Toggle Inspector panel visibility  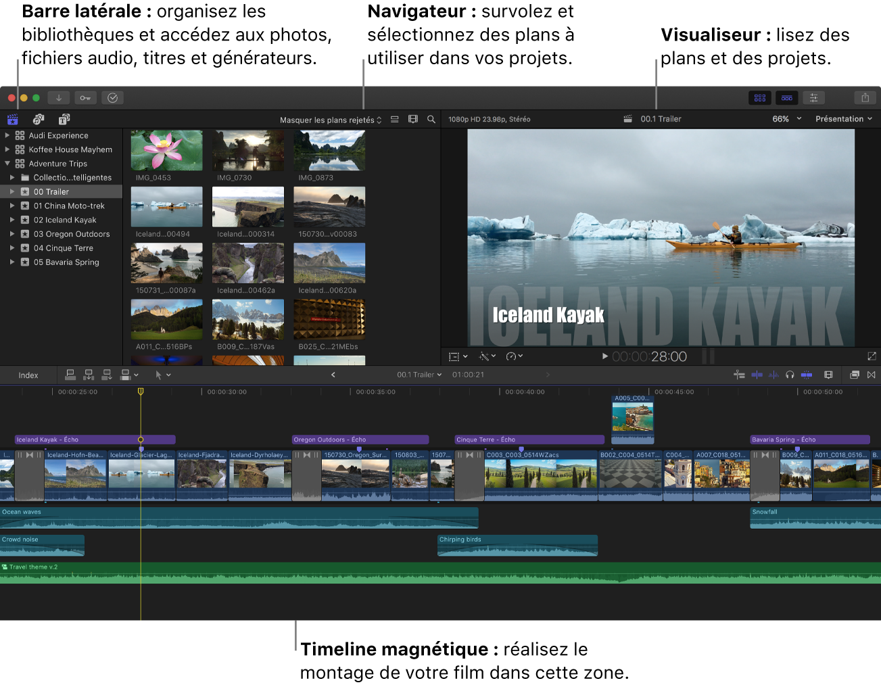pyautogui.click(x=813, y=98)
